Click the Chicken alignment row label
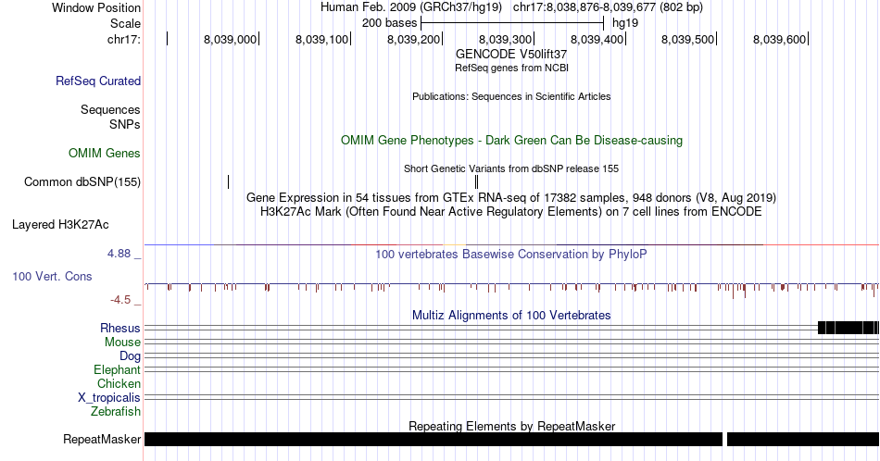The image size is (880, 461). click(119, 383)
